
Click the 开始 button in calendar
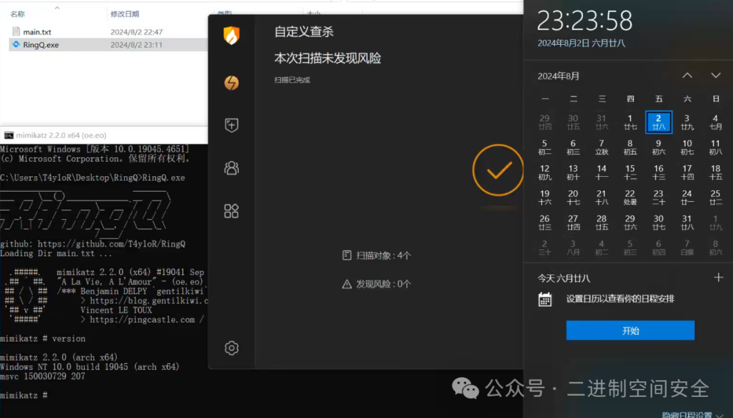point(630,331)
